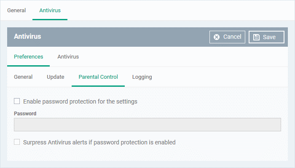Select the Parental Control tab

point(98,77)
